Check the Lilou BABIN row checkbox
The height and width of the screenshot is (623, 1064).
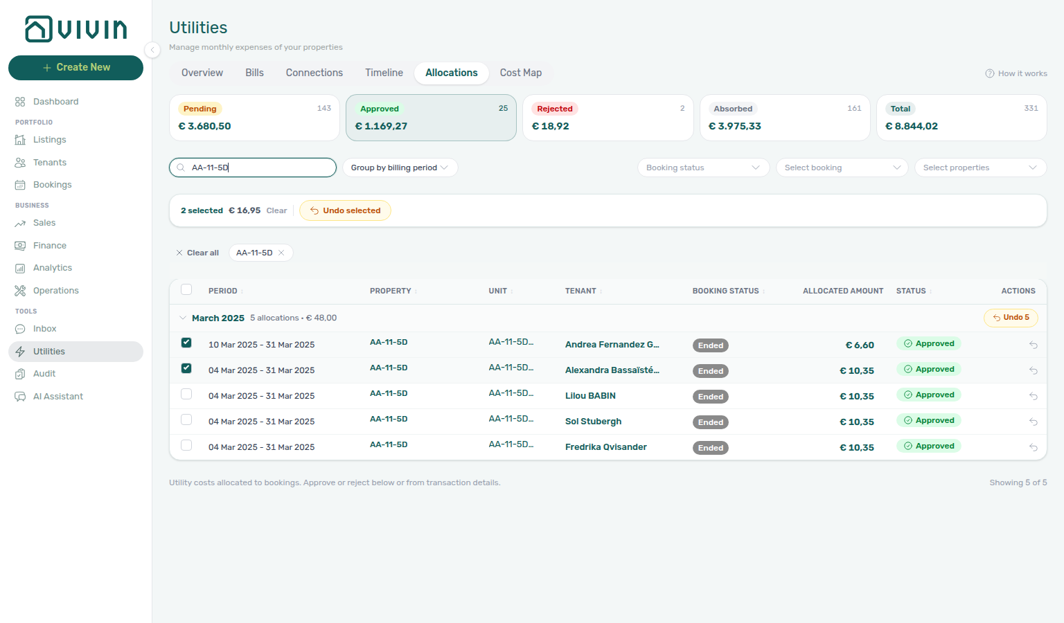186,394
